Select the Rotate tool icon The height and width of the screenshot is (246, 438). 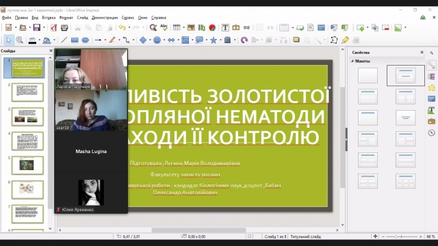tap(244, 40)
